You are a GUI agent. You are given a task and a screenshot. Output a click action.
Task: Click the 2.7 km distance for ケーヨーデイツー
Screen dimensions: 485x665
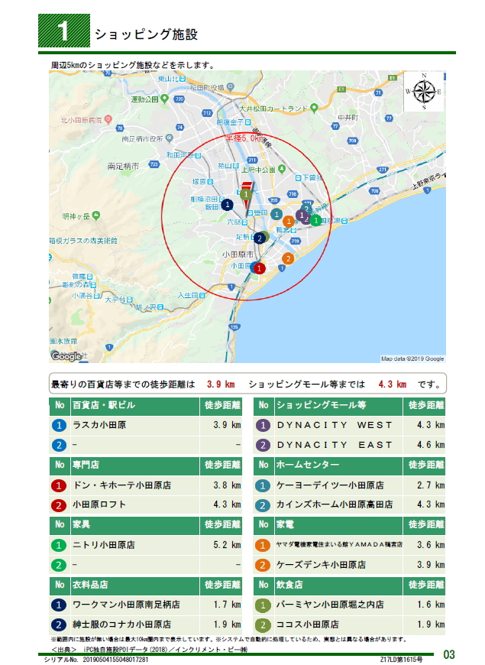(431, 485)
